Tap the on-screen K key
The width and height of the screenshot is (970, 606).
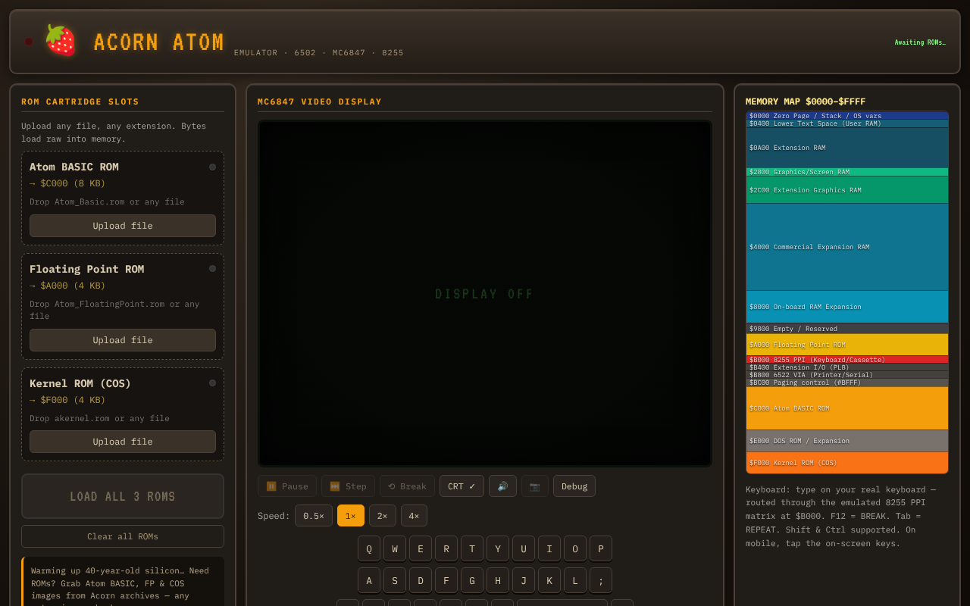point(549,580)
